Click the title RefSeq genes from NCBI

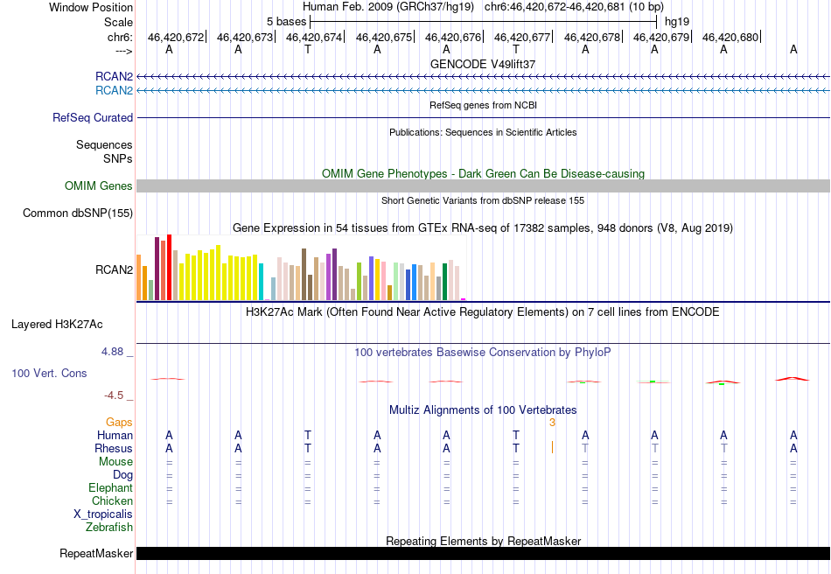tap(483, 105)
